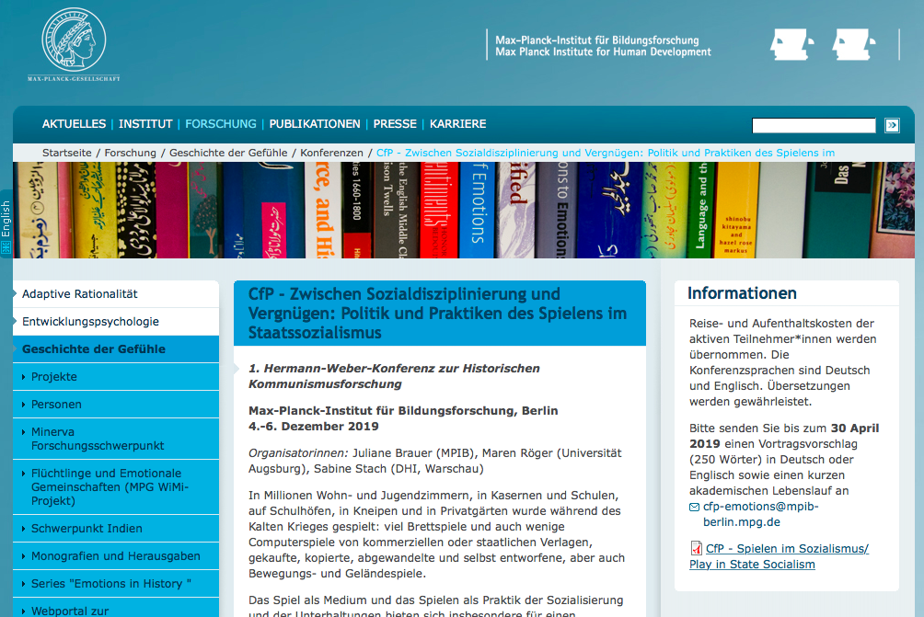Go to Startseite breadcrumb
Image resolution: width=924 pixels, height=617 pixels.
pyautogui.click(x=66, y=153)
